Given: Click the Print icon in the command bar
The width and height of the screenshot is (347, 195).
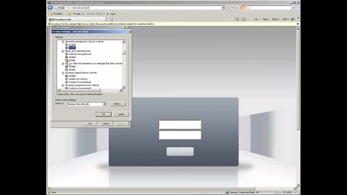Looking at the screenshot, I should tap(256, 19).
